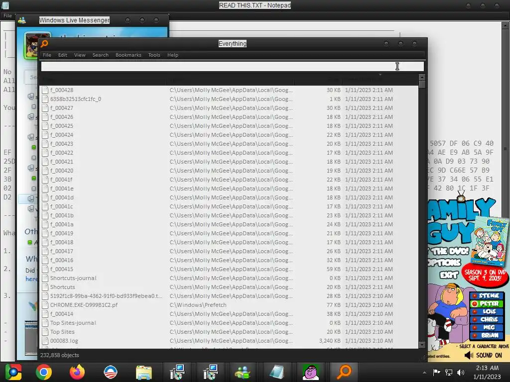Viewport: 510px width, 382px height.
Task: Click the Family Guy DVD cover image
Action: click(491, 242)
